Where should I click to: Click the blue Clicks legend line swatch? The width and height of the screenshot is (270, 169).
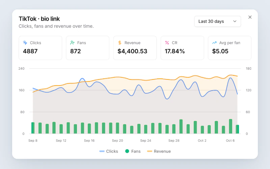102,151
